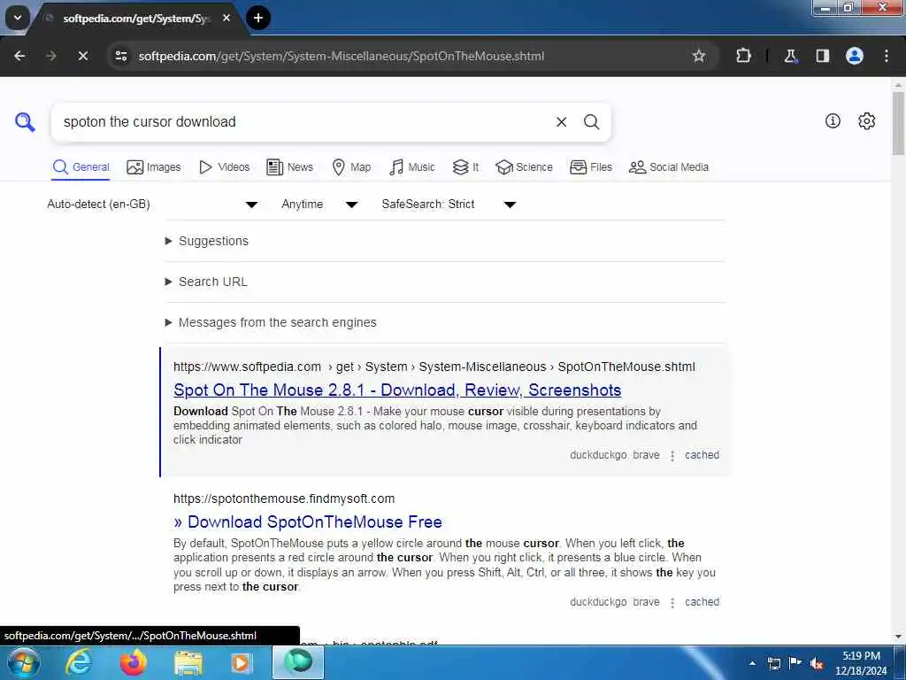Open the Windows Start button
Viewport: 906px width, 680px height.
pos(24,662)
